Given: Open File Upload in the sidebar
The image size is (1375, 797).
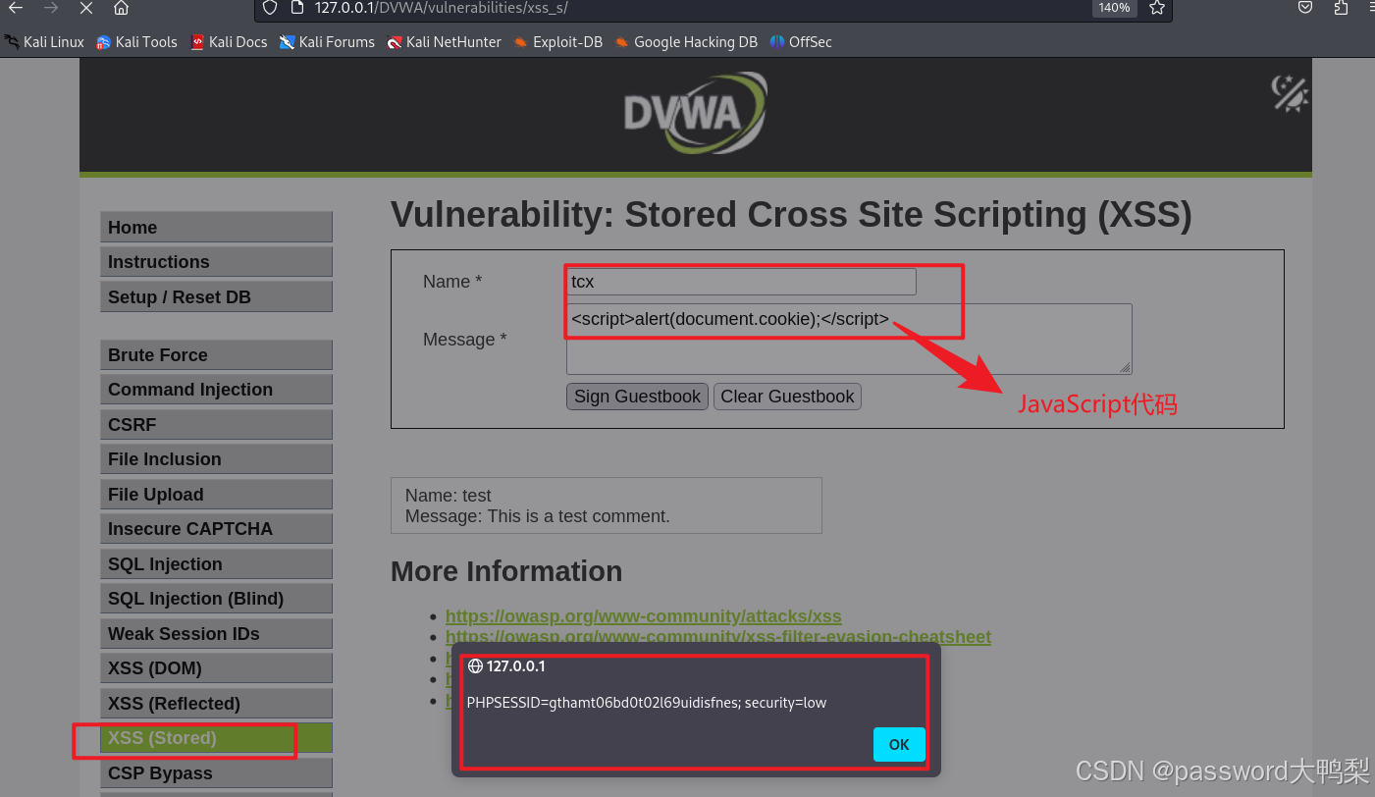Looking at the screenshot, I should (216, 494).
